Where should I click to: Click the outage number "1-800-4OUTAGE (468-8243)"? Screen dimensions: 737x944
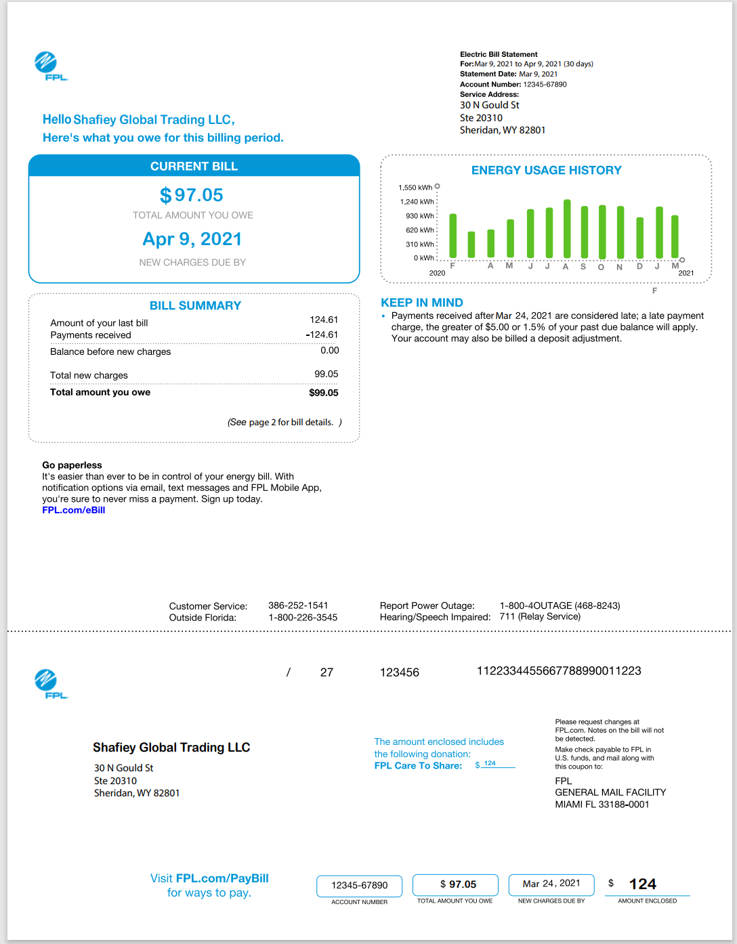pyautogui.click(x=560, y=605)
